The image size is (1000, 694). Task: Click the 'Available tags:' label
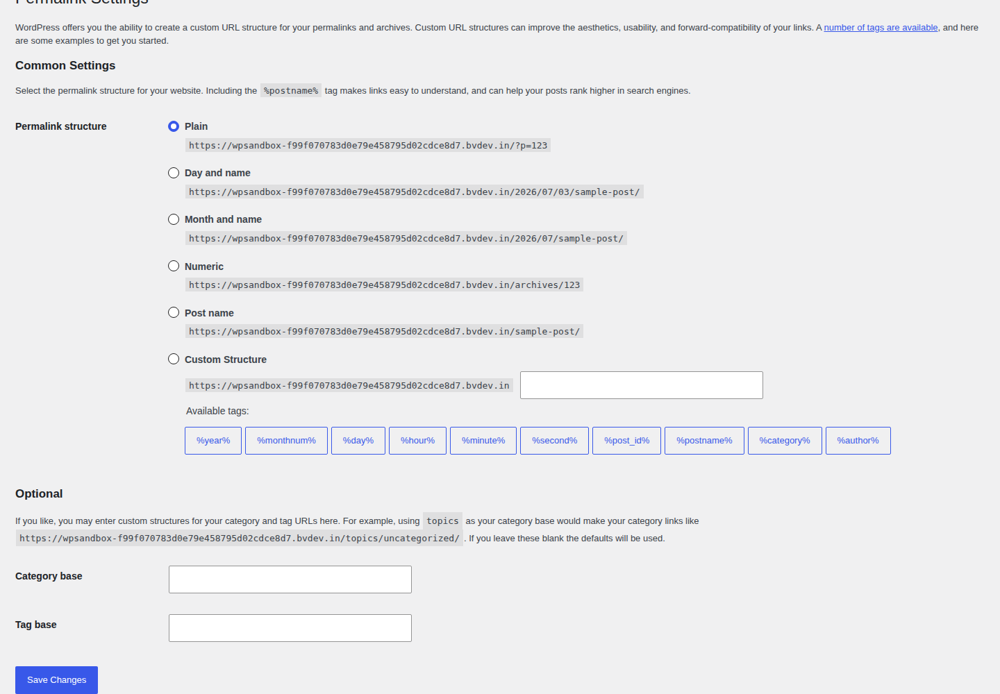click(x=217, y=411)
